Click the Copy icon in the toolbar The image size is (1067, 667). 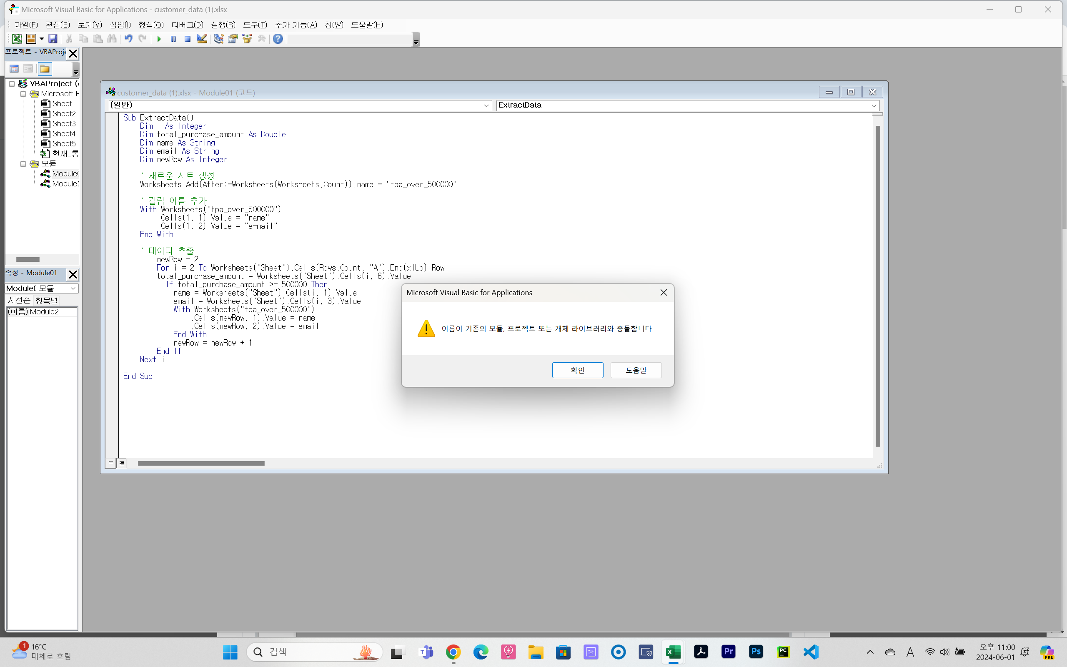(x=83, y=39)
